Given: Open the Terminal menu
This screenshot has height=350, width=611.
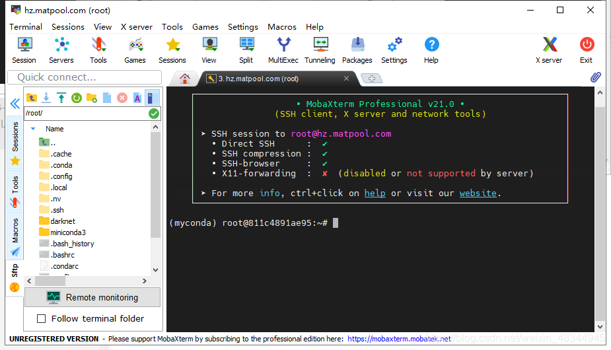Looking at the screenshot, I should [x=26, y=27].
